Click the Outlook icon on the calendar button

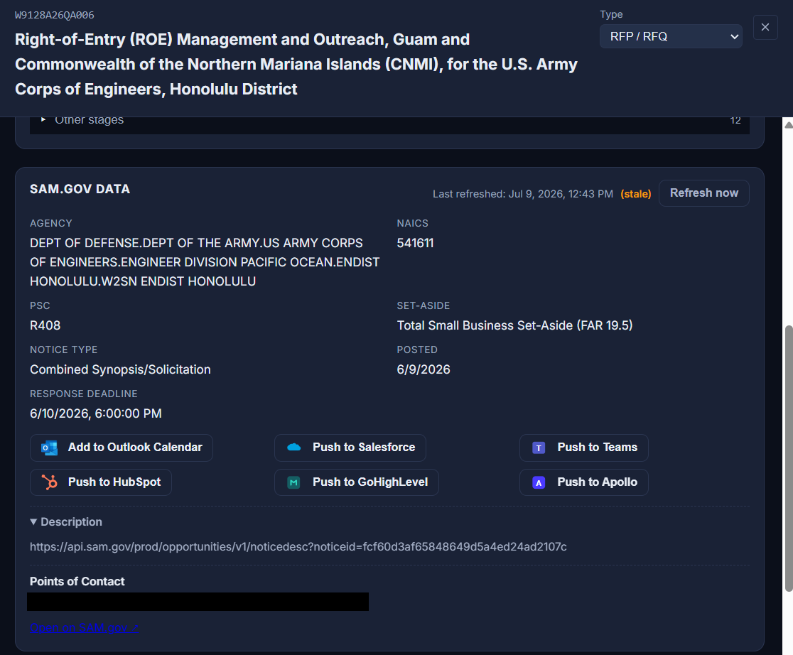click(x=49, y=448)
